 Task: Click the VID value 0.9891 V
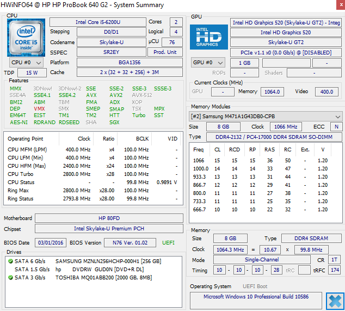(167, 182)
